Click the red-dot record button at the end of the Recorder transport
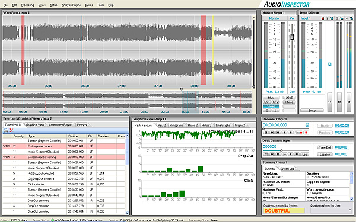This screenshot has height=222, width=356. pos(306,133)
